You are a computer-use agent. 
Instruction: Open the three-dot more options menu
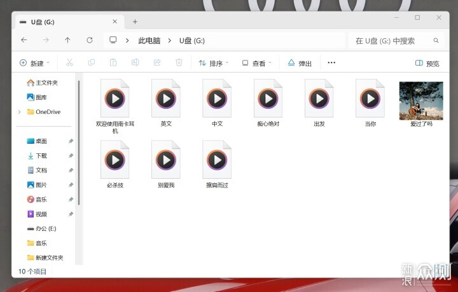[331, 62]
